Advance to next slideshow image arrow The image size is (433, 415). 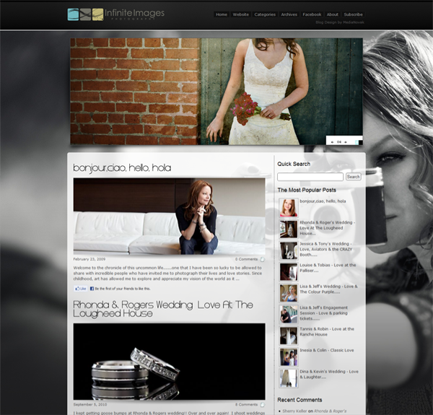(345, 142)
